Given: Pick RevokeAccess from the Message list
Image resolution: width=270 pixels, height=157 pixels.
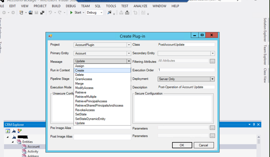Looking at the screenshot, I should click(102, 110).
